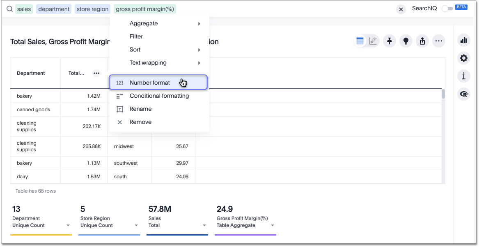Pin the answer to a board
Viewport: 479px width, 247px height.
[390, 41]
